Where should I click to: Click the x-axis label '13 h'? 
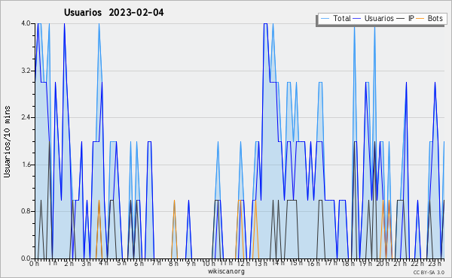tap(261, 263)
